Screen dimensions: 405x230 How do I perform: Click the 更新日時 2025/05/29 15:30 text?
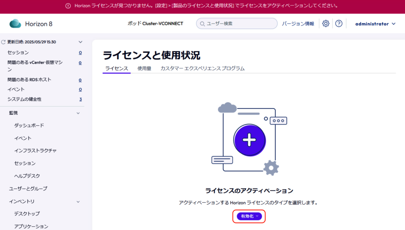[x=32, y=42]
